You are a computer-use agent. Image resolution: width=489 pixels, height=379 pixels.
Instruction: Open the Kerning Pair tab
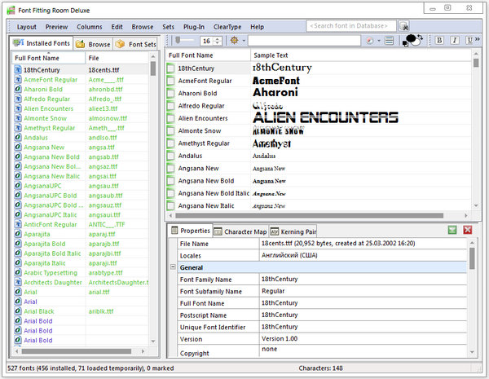tap(293, 231)
